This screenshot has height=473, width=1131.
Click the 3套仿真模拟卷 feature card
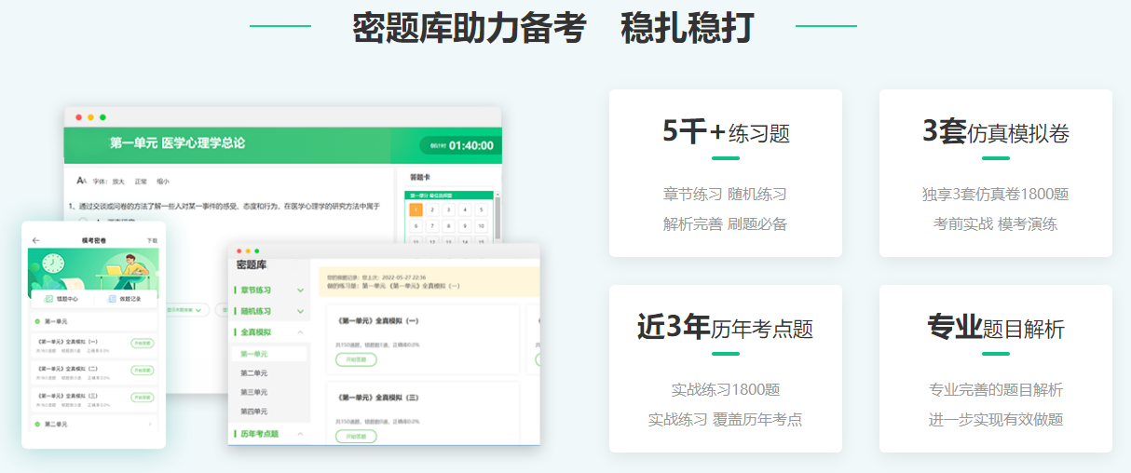point(995,173)
